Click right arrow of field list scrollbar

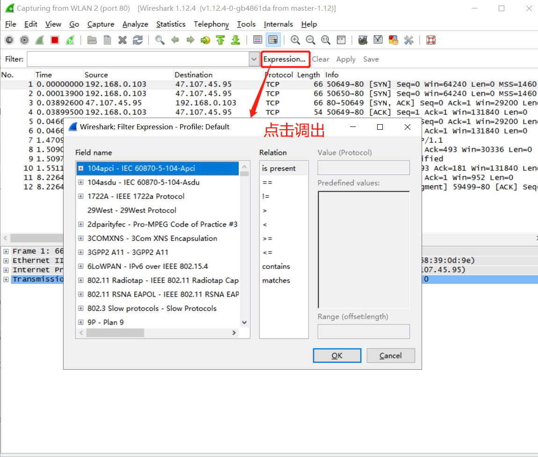point(234,333)
